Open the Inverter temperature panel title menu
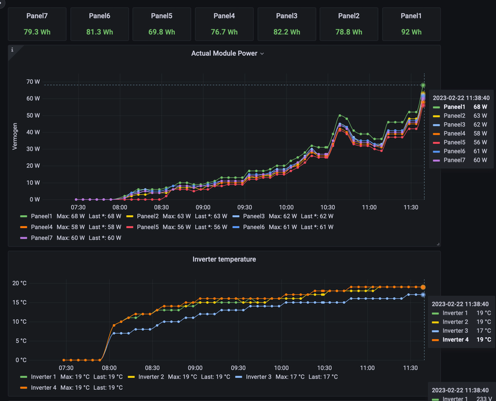The image size is (496, 401). [224, 259]
